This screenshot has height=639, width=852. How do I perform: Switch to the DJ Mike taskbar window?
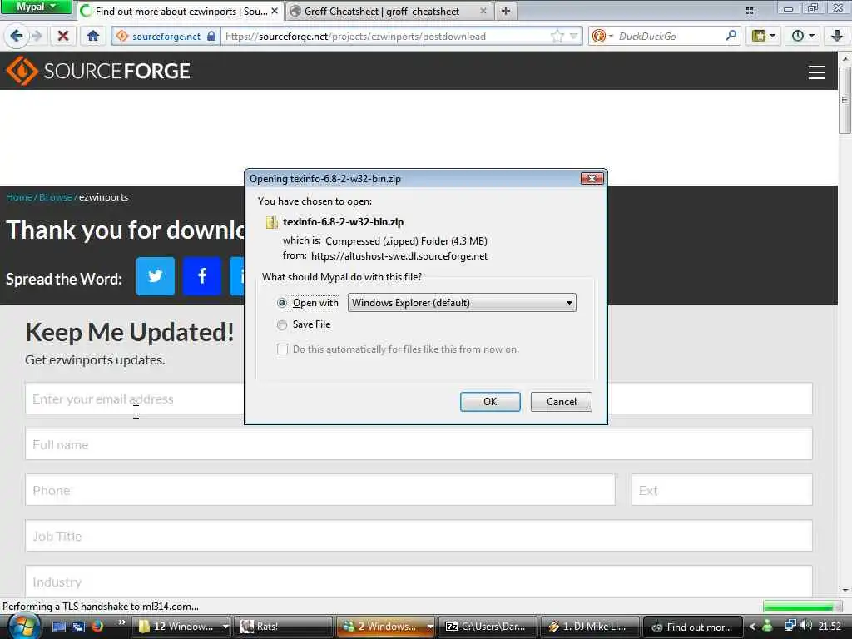click(x=590, y=627)
